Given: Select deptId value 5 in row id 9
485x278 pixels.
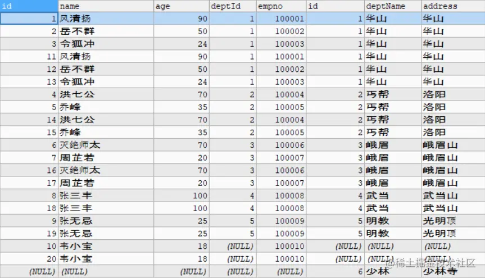Looking at the screenshot, I should [233, 221].
